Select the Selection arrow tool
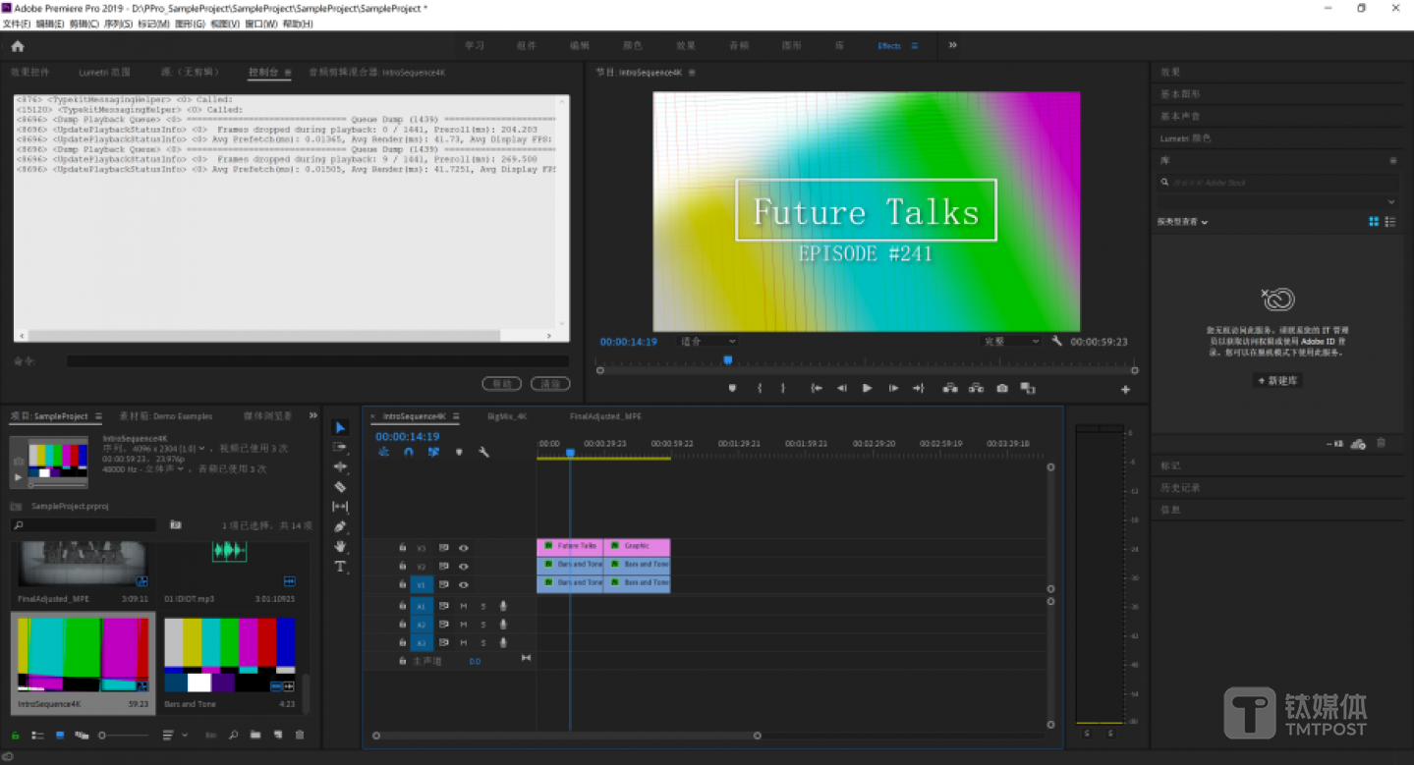Image resolution: width=1414 pixels, height=765 pixels. pos(340,427)
